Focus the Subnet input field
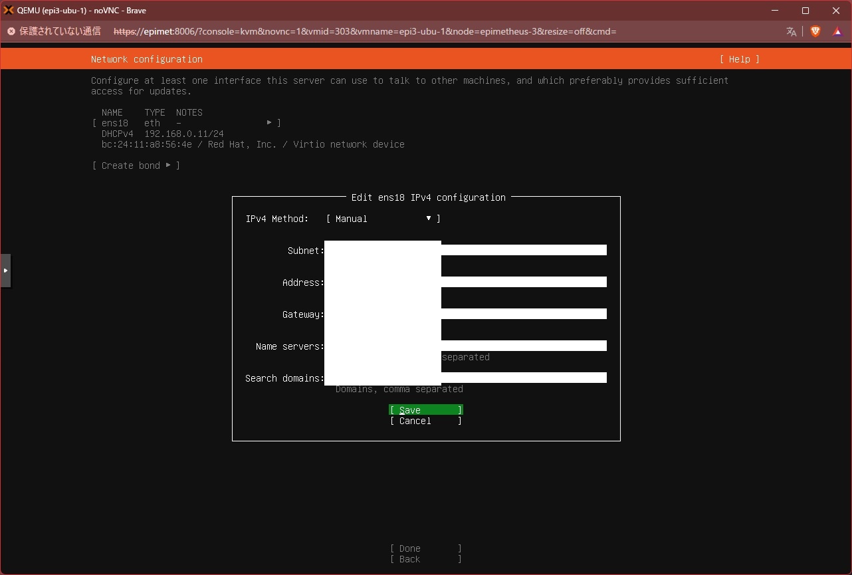The height and width of the screenshot is (575, 852). click(466, 250)
